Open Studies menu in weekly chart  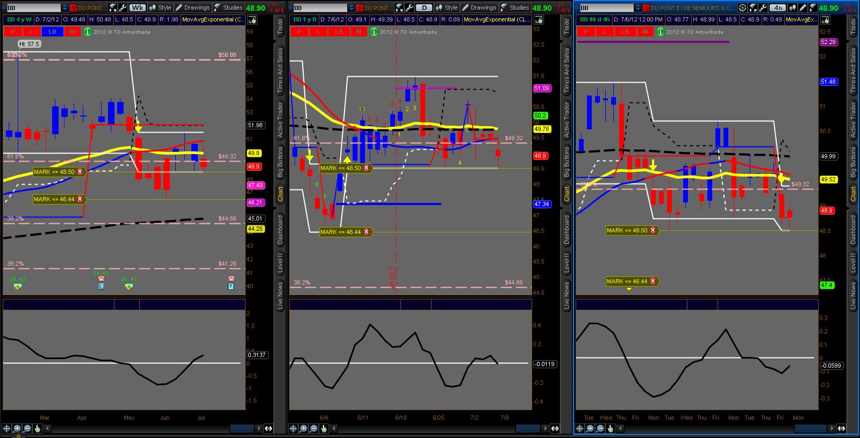point(228,8)
